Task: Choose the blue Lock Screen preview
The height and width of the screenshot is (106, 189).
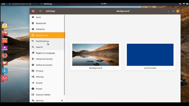Action: pyautogui.click(x=150, y=55)
